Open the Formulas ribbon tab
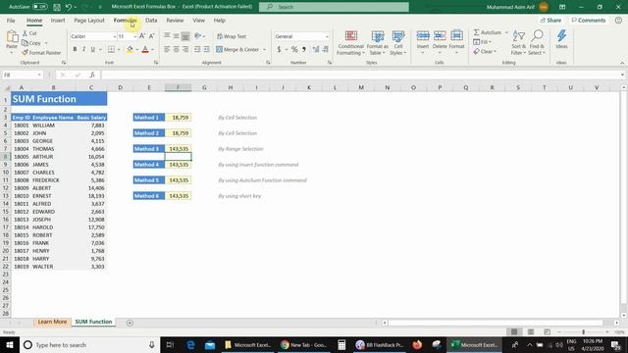 pyautogui.click(x=125, y=20)
